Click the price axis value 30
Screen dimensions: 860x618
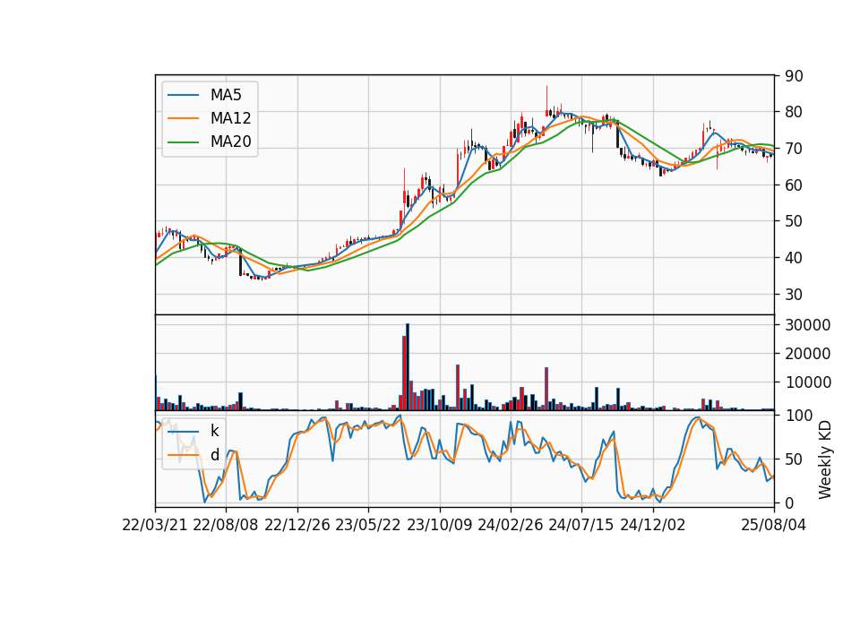click(x=794, y=295)
